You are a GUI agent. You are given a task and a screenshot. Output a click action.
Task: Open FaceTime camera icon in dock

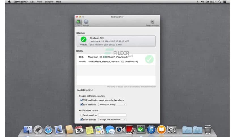point(120,130)
